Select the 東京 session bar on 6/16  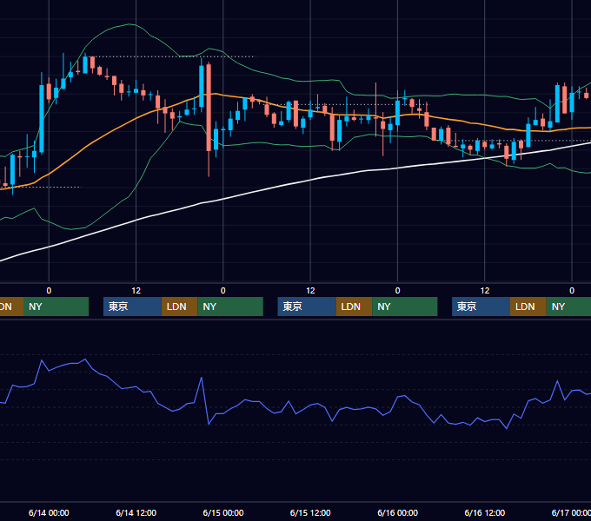(481, 307)
